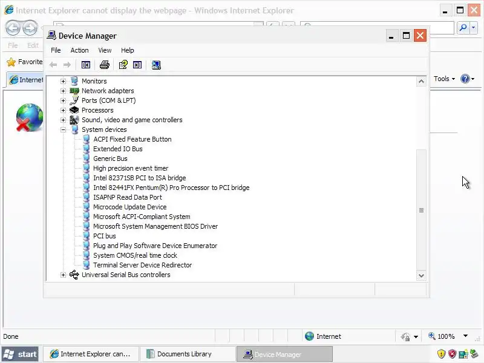Click the Print toolbar icon in Device Manager
This screenshot has width=484, height=363.
click(x=104, y=65)
